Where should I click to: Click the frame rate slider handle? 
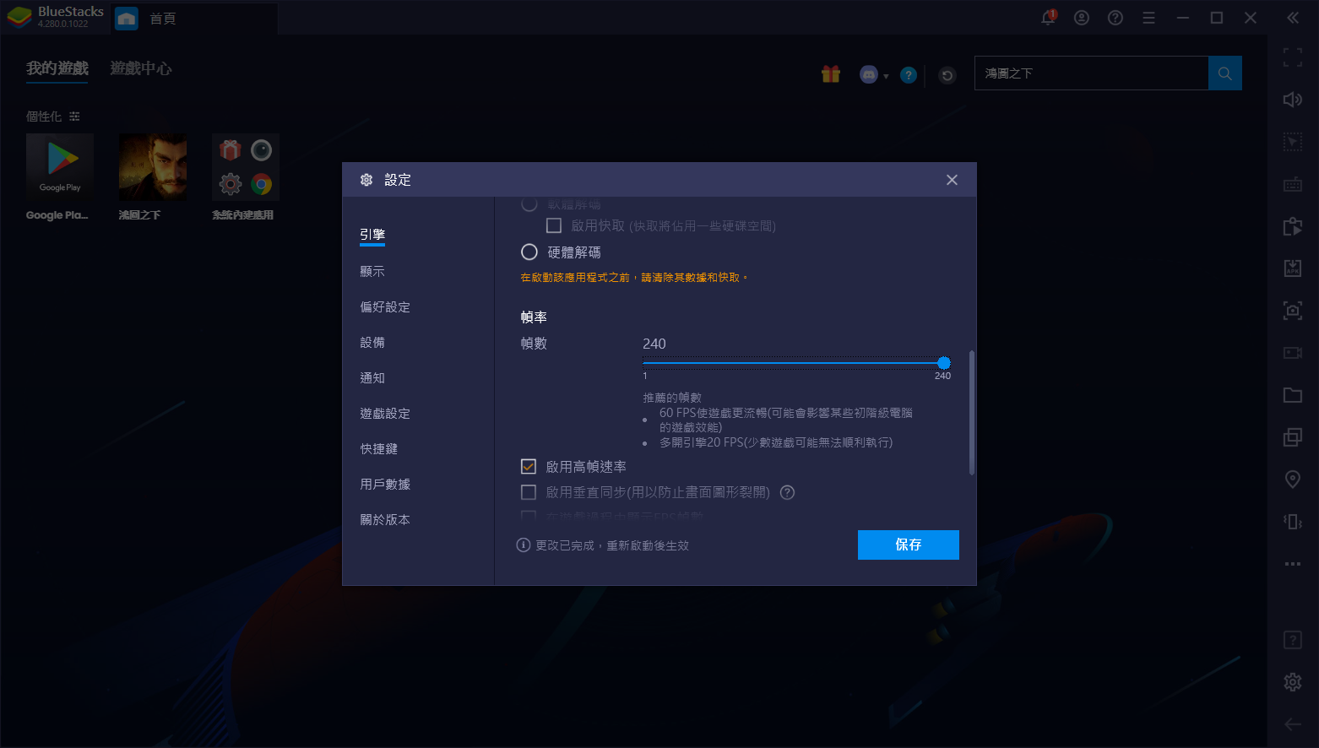tap(944, 363)
